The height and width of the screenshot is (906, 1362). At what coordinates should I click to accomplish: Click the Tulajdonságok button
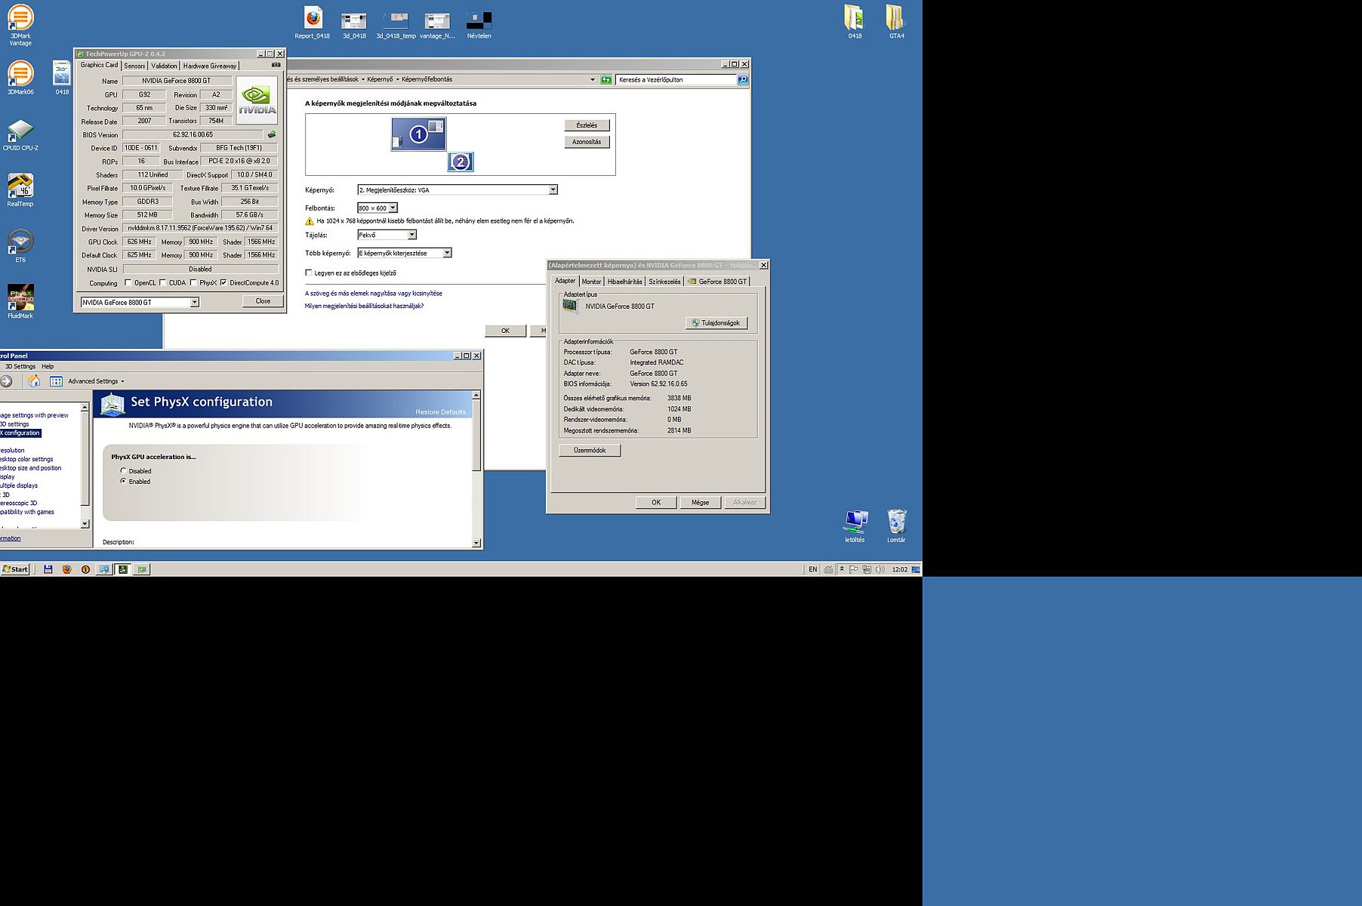coord(716,323)
